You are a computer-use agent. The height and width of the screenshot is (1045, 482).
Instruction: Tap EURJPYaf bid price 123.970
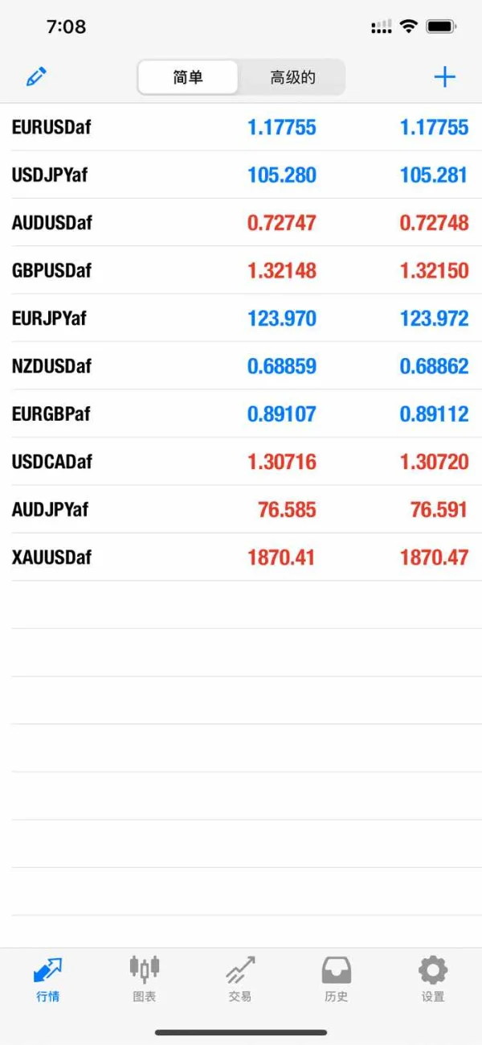click(282, 319)
